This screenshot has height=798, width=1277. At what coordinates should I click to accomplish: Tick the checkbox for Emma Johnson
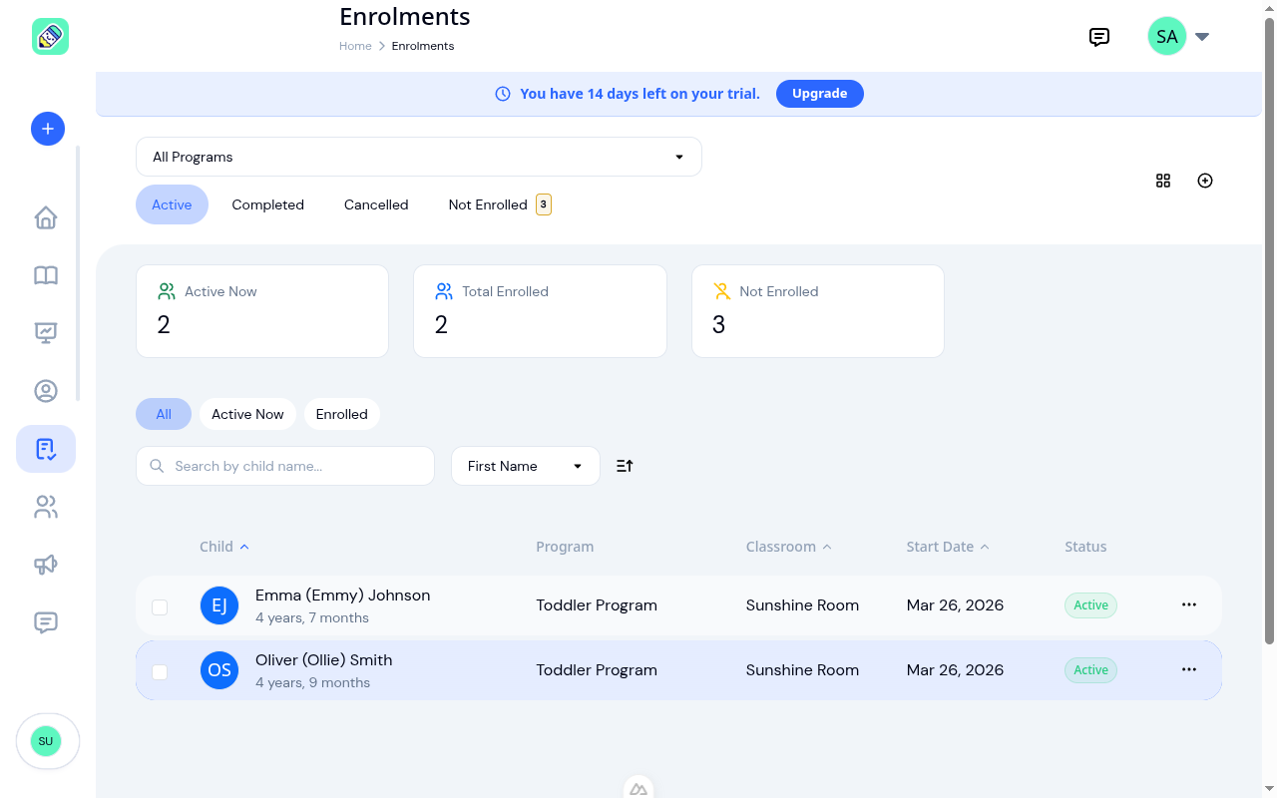(x=160, y=606)
